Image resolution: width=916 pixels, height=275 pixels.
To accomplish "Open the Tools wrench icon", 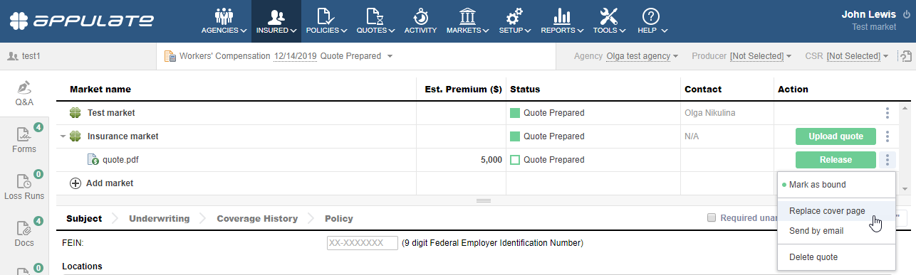I will [x=609, y=16].
